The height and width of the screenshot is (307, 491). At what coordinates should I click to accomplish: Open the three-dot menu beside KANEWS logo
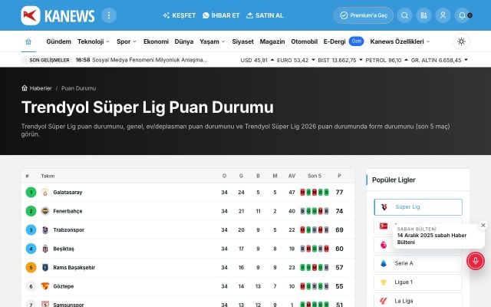coord(109,15)
